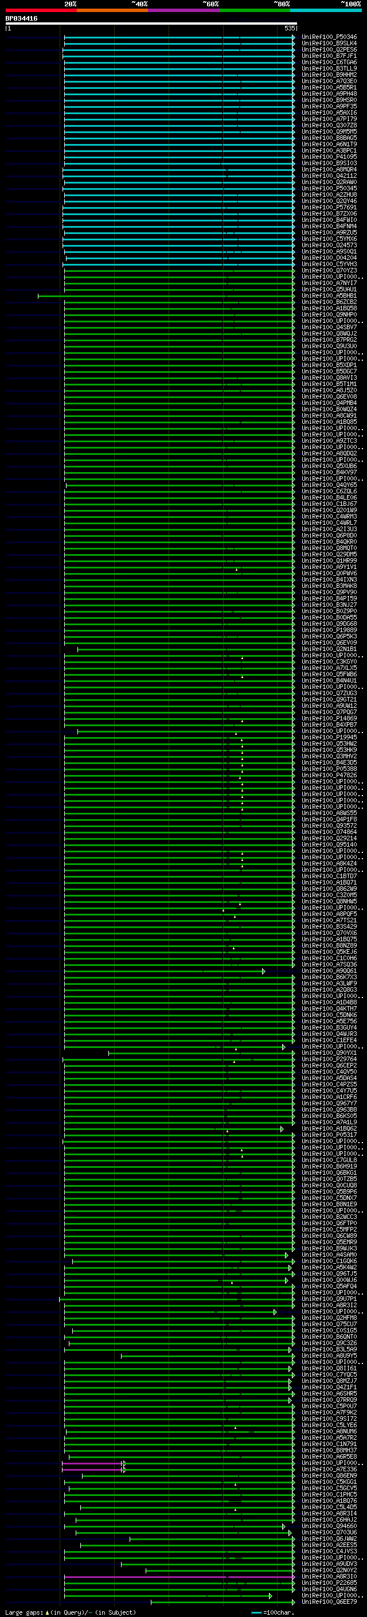
Task: Select the UniRef100_A5B5R1 label
Action: (x=329, y=87)
